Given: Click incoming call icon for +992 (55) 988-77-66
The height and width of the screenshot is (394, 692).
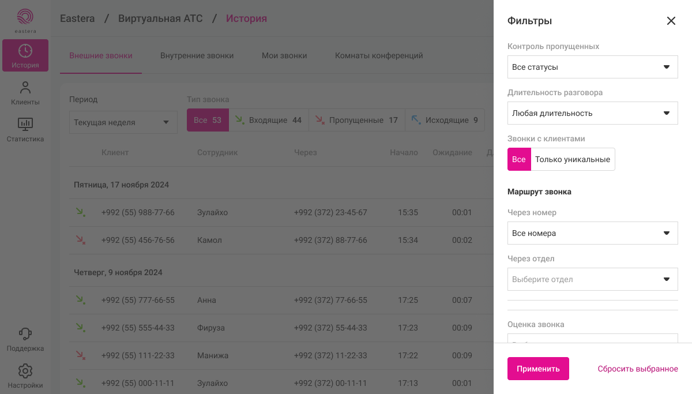Looking at the screenshot, I should [x=80, y=212].
